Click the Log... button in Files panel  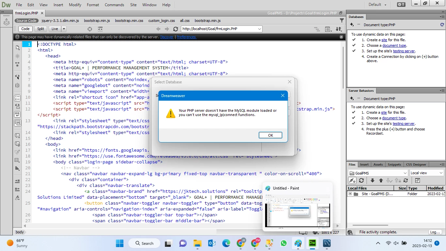[x=435, y=232]
